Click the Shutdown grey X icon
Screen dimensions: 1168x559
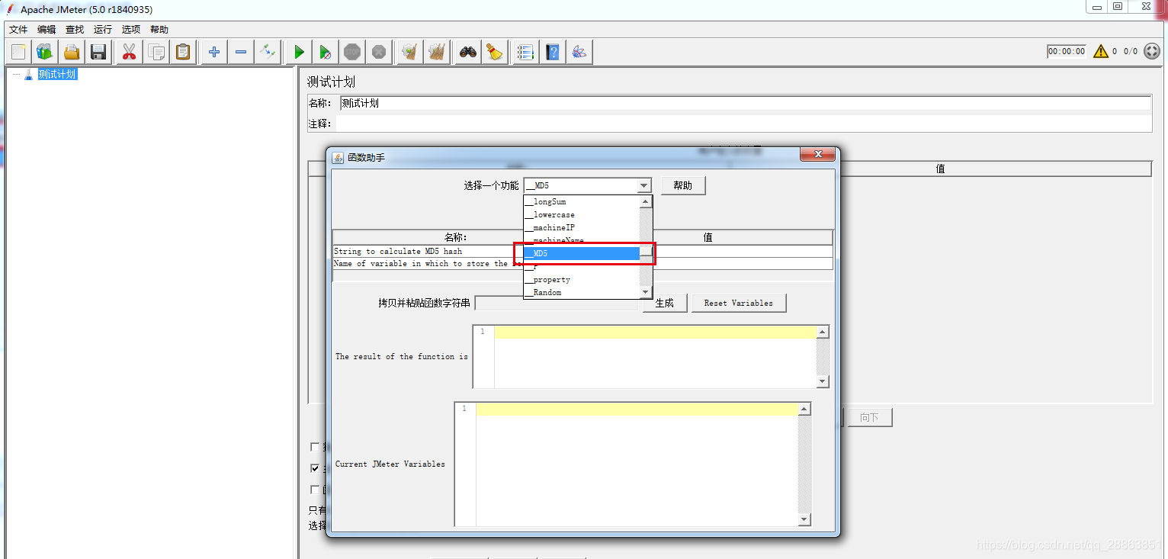click(x=379, y=52)
